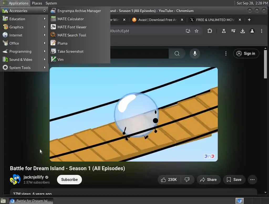269x204 pixels.
Task: Expand the Accessories category arrow
Action: pyautogui.click(x=45, y=11)
